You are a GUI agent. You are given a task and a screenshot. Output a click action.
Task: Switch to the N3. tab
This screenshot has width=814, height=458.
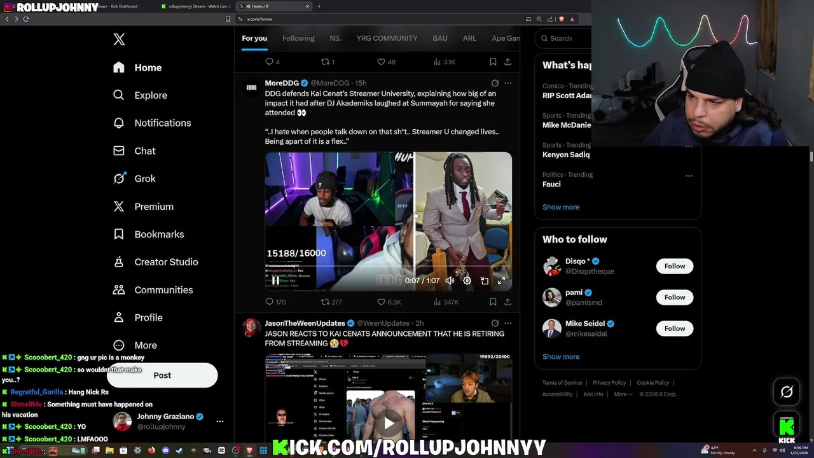click(335, 38)
